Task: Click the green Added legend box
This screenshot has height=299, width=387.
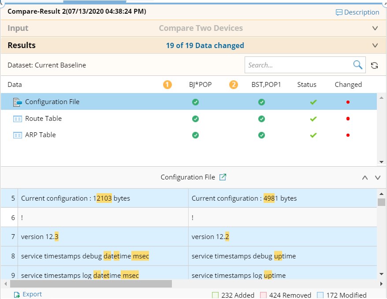Action: [x=215, y=295]
